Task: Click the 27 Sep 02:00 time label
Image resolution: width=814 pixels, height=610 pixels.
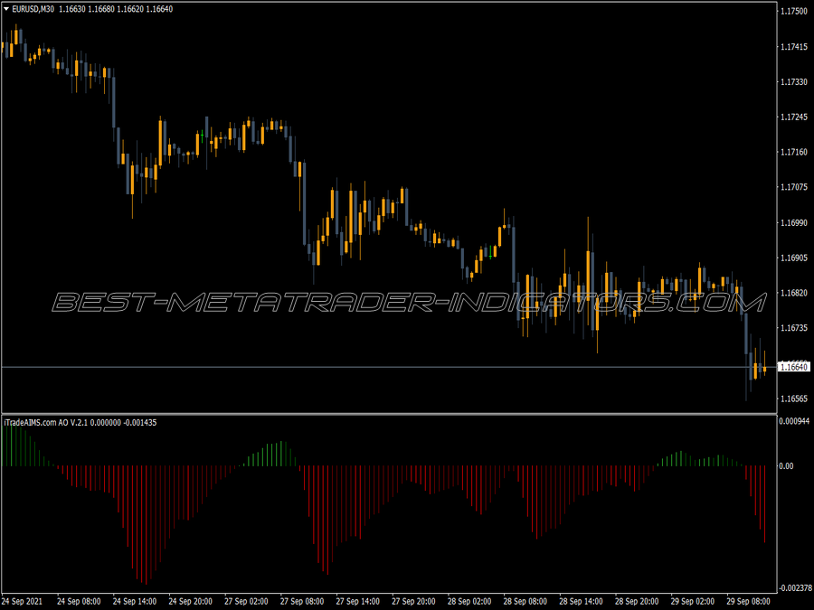Action: 246,601
